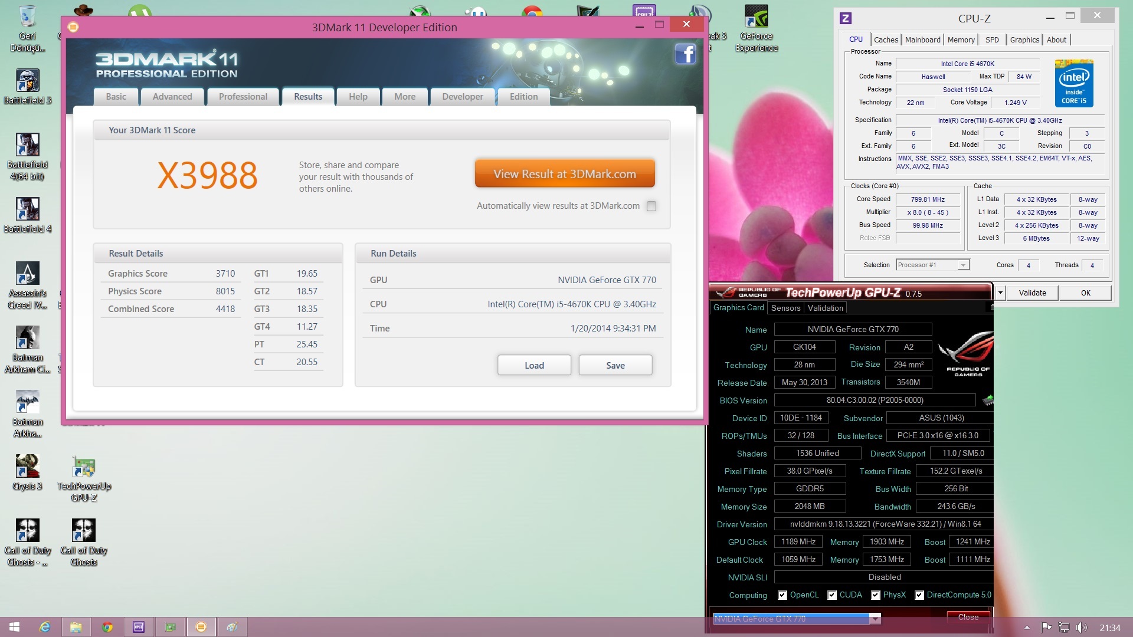This screenshot has width=1133, height=637.
Task: Click BIOS Version field in GPU-Z
Action: coord(875,400)
